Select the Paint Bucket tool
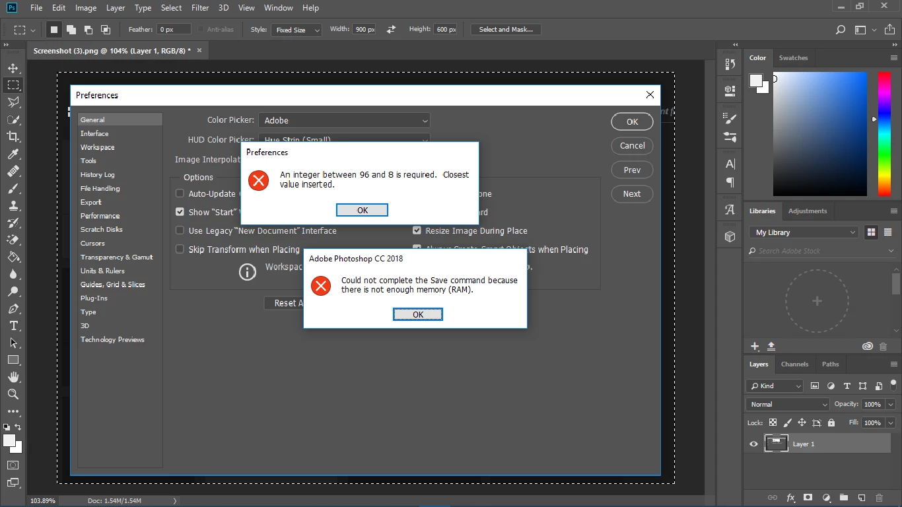The image size is (902, 507). coord(13,257)
